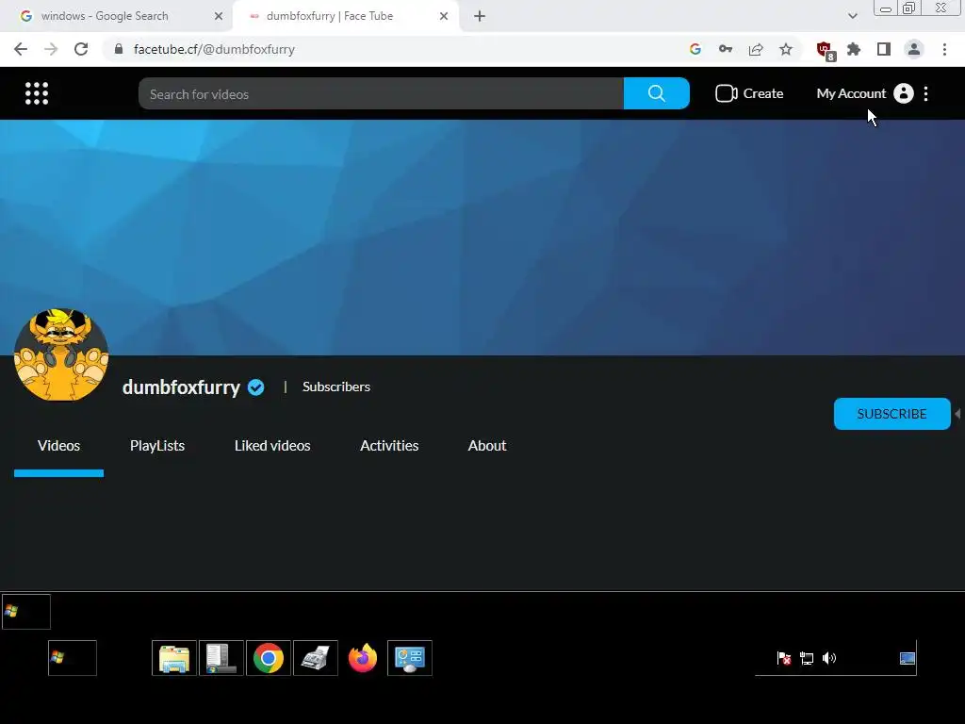The height and width of the screenshot is (724, 965).
Task: Open the network tray icon
Action: 807,658
